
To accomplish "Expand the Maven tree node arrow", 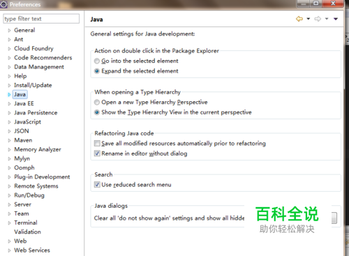I will 9,140.
